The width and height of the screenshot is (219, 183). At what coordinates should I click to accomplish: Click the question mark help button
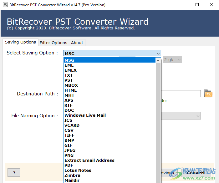click(x=14, y=173)
